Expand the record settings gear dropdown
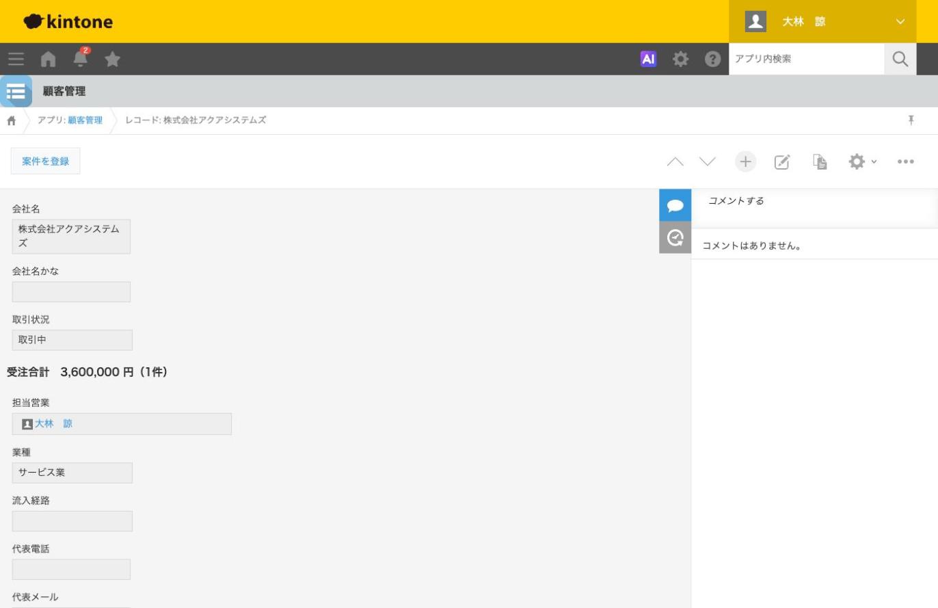 pos(862,161)
